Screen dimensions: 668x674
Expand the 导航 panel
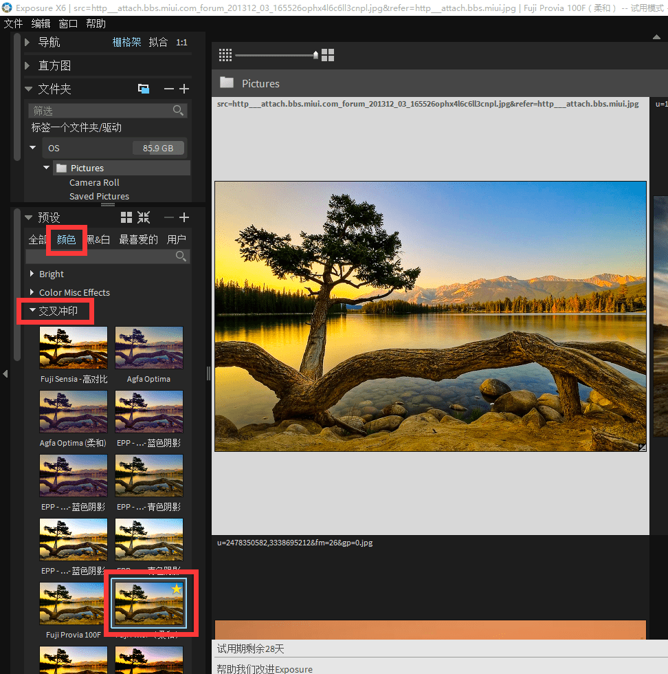[27, 42]
